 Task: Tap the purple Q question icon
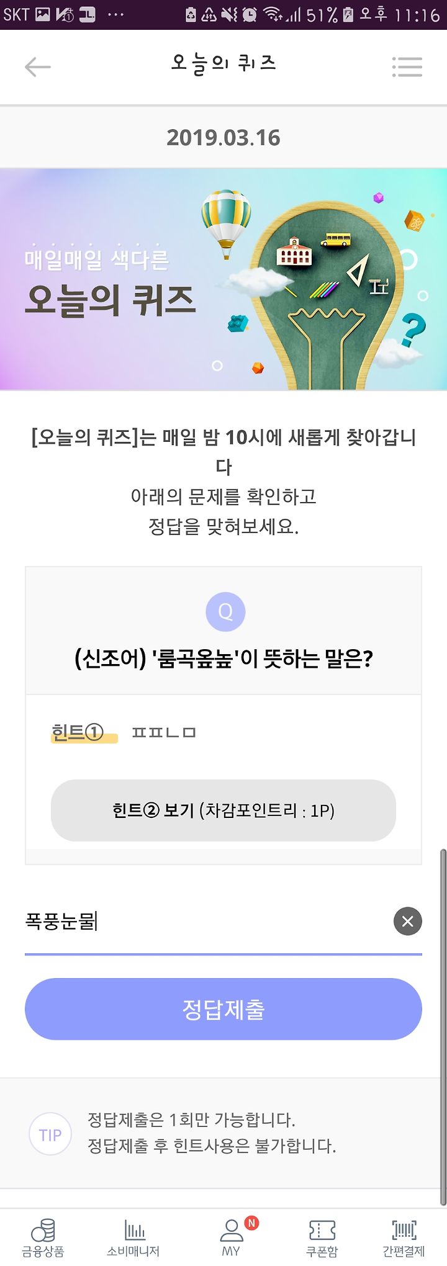(x=225, y=612)
